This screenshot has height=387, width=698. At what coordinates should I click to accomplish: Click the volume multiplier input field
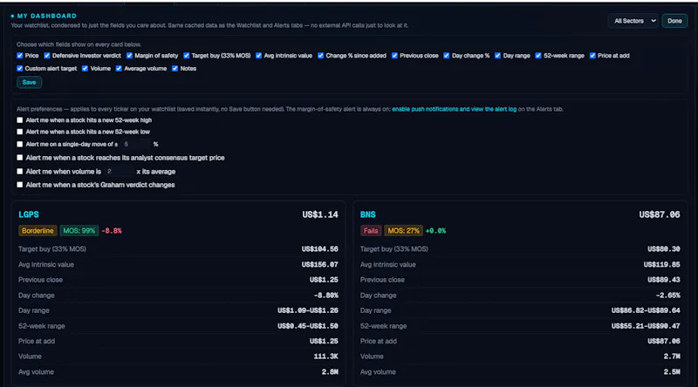point(119,171)
